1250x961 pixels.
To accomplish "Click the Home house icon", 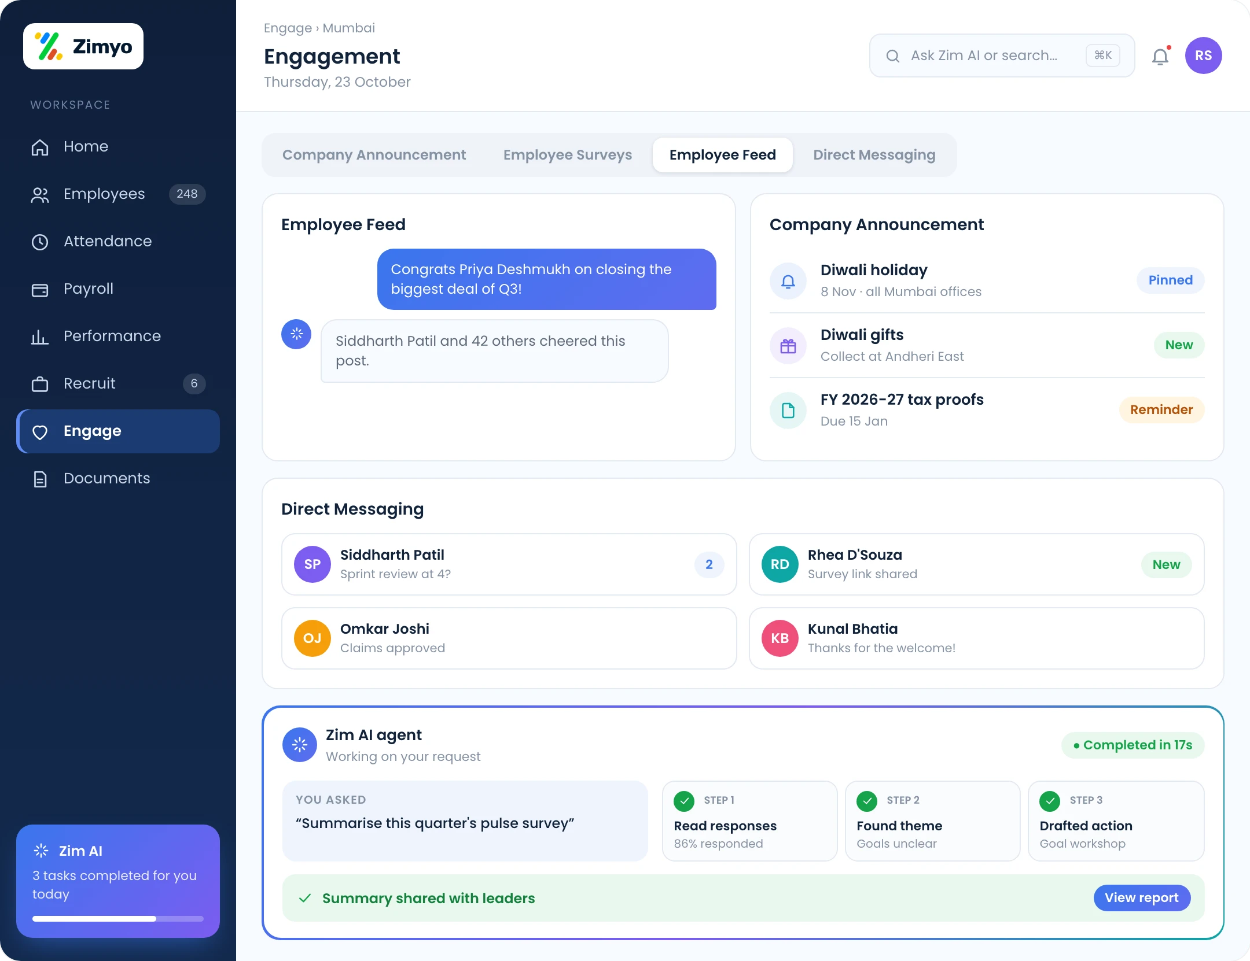I will 40,147.
